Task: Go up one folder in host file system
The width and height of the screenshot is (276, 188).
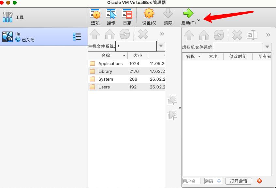Action: (x=95, y=34)
